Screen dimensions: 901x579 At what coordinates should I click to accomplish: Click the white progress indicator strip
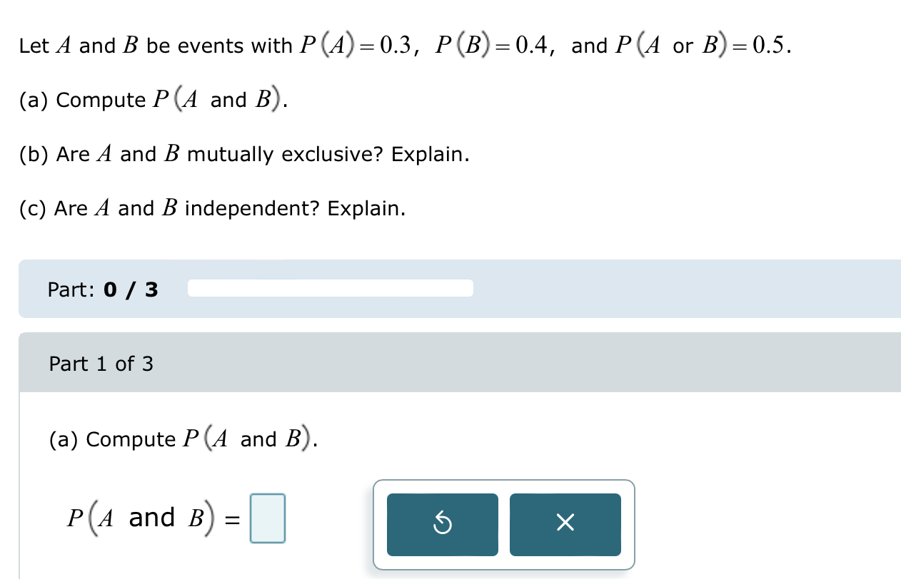pos(330,287)
